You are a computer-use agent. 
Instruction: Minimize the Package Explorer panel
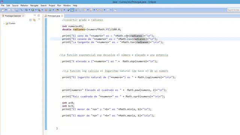coord(35,15)
